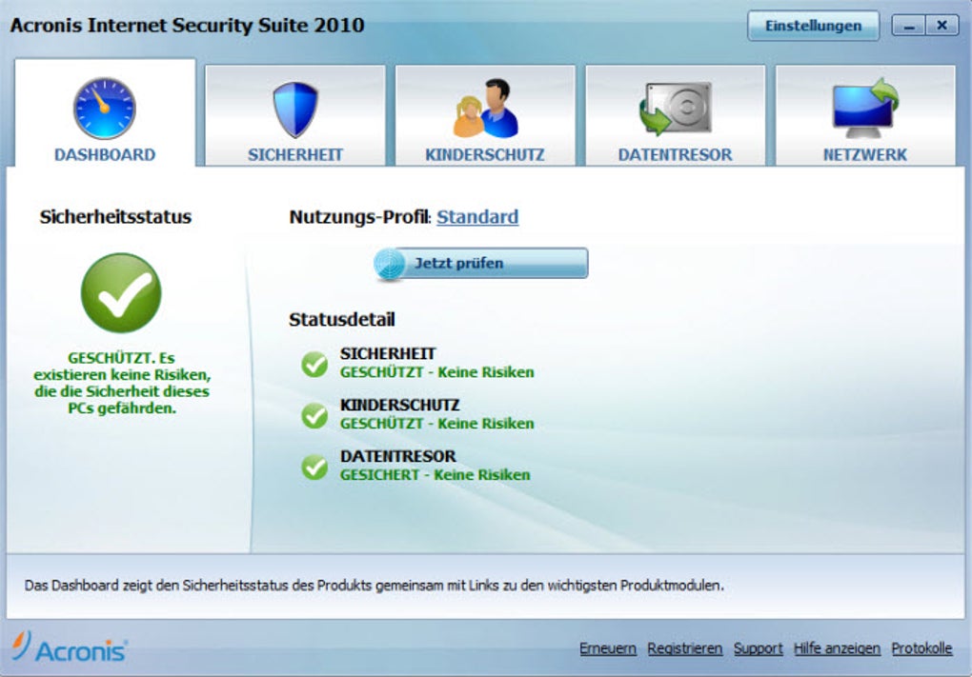This screenshot has height=677, width=972.
Task: Click the Standard usage profile link
Action: tap(477, 217)
